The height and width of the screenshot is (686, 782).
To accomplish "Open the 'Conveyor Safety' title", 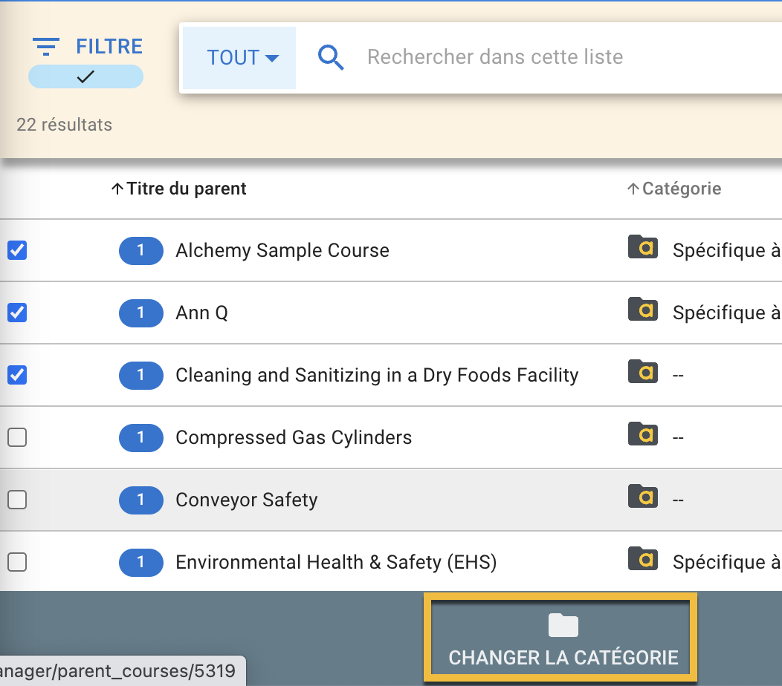I will tap(246, 500).
